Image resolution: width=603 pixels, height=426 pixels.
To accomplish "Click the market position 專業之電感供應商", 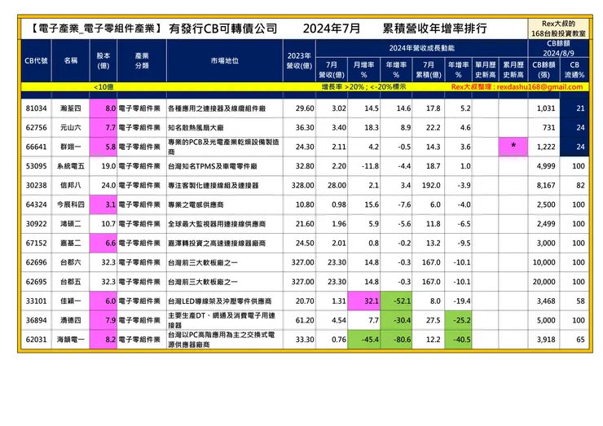I will (x=196, y=204).
